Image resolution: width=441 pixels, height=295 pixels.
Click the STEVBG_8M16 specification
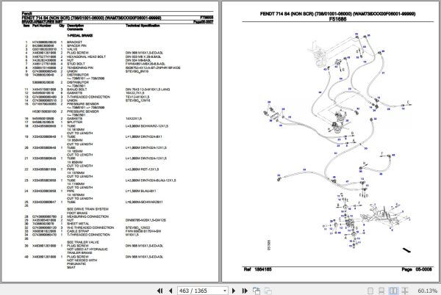(x=137, y=71)
